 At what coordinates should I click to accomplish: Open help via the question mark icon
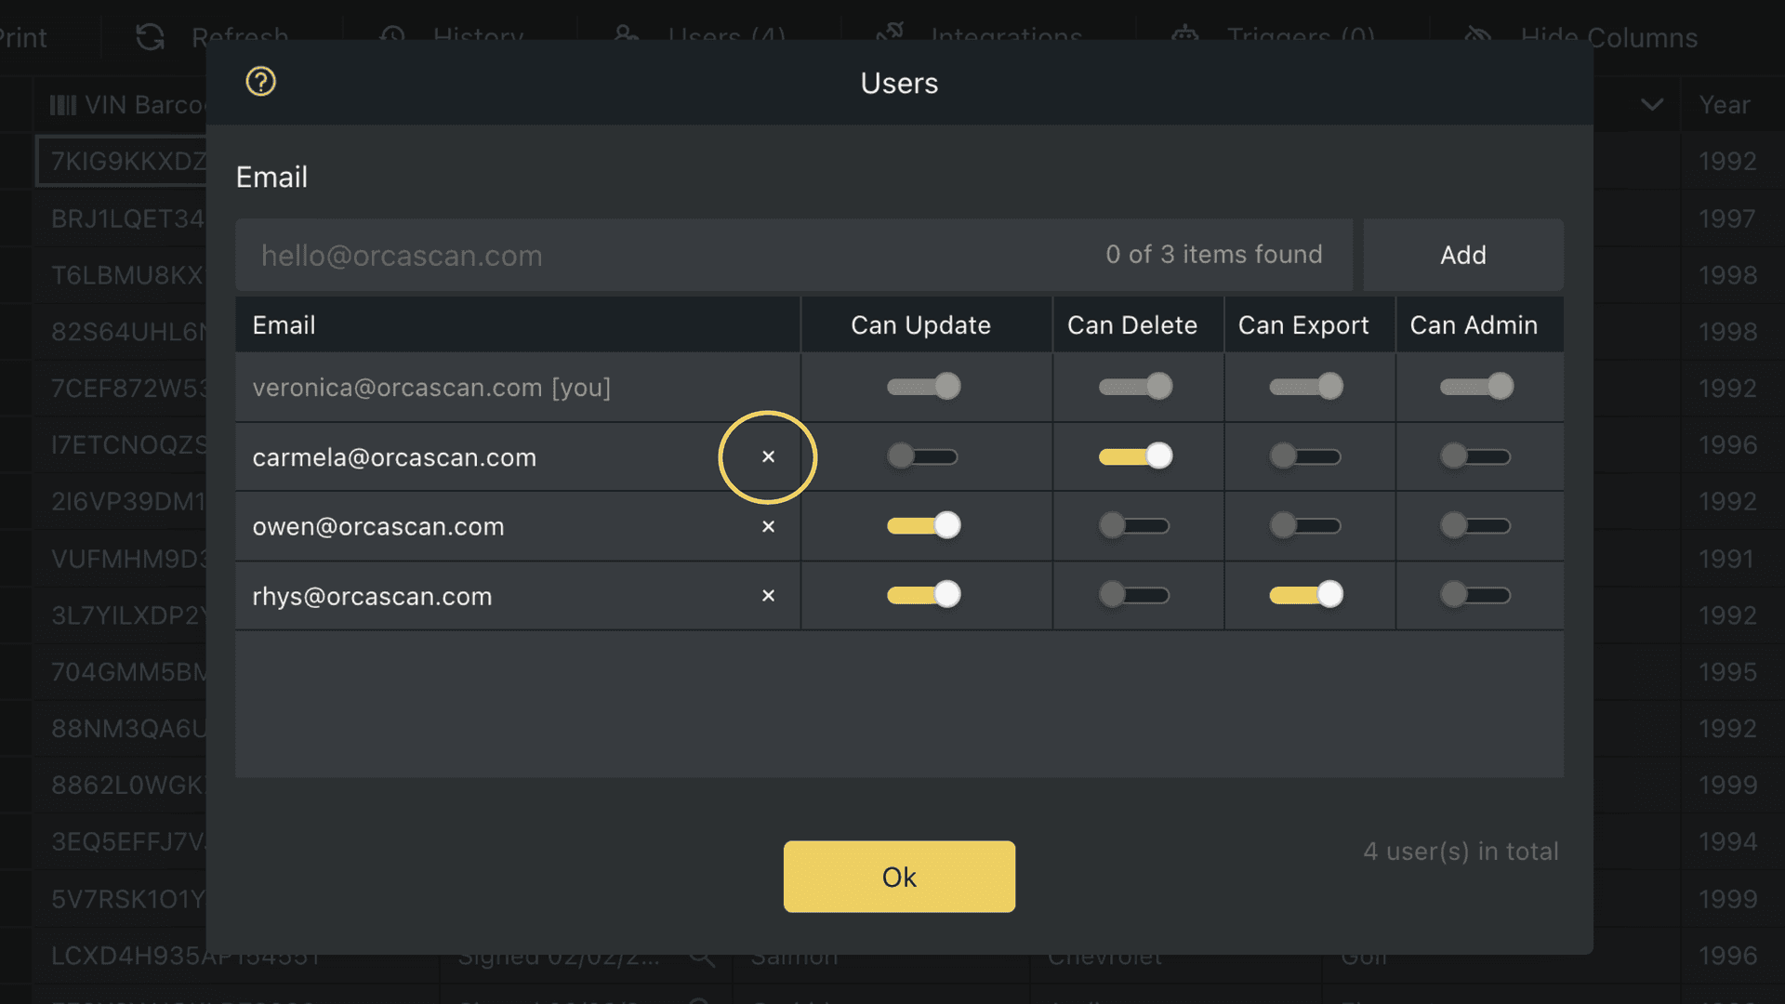[260, 82]
